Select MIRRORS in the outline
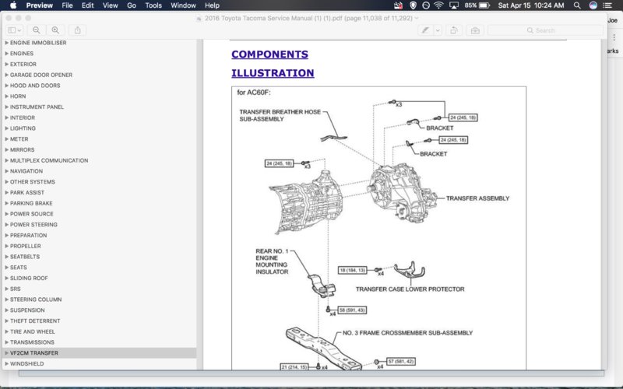 coord(23,149)
